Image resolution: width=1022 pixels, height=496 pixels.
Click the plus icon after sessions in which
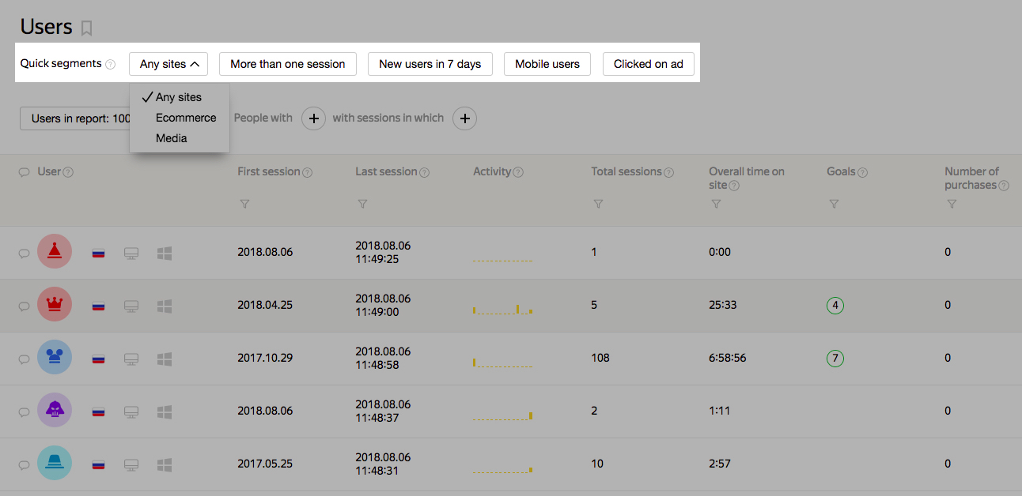pyautogui.click(x=464, y=118)
